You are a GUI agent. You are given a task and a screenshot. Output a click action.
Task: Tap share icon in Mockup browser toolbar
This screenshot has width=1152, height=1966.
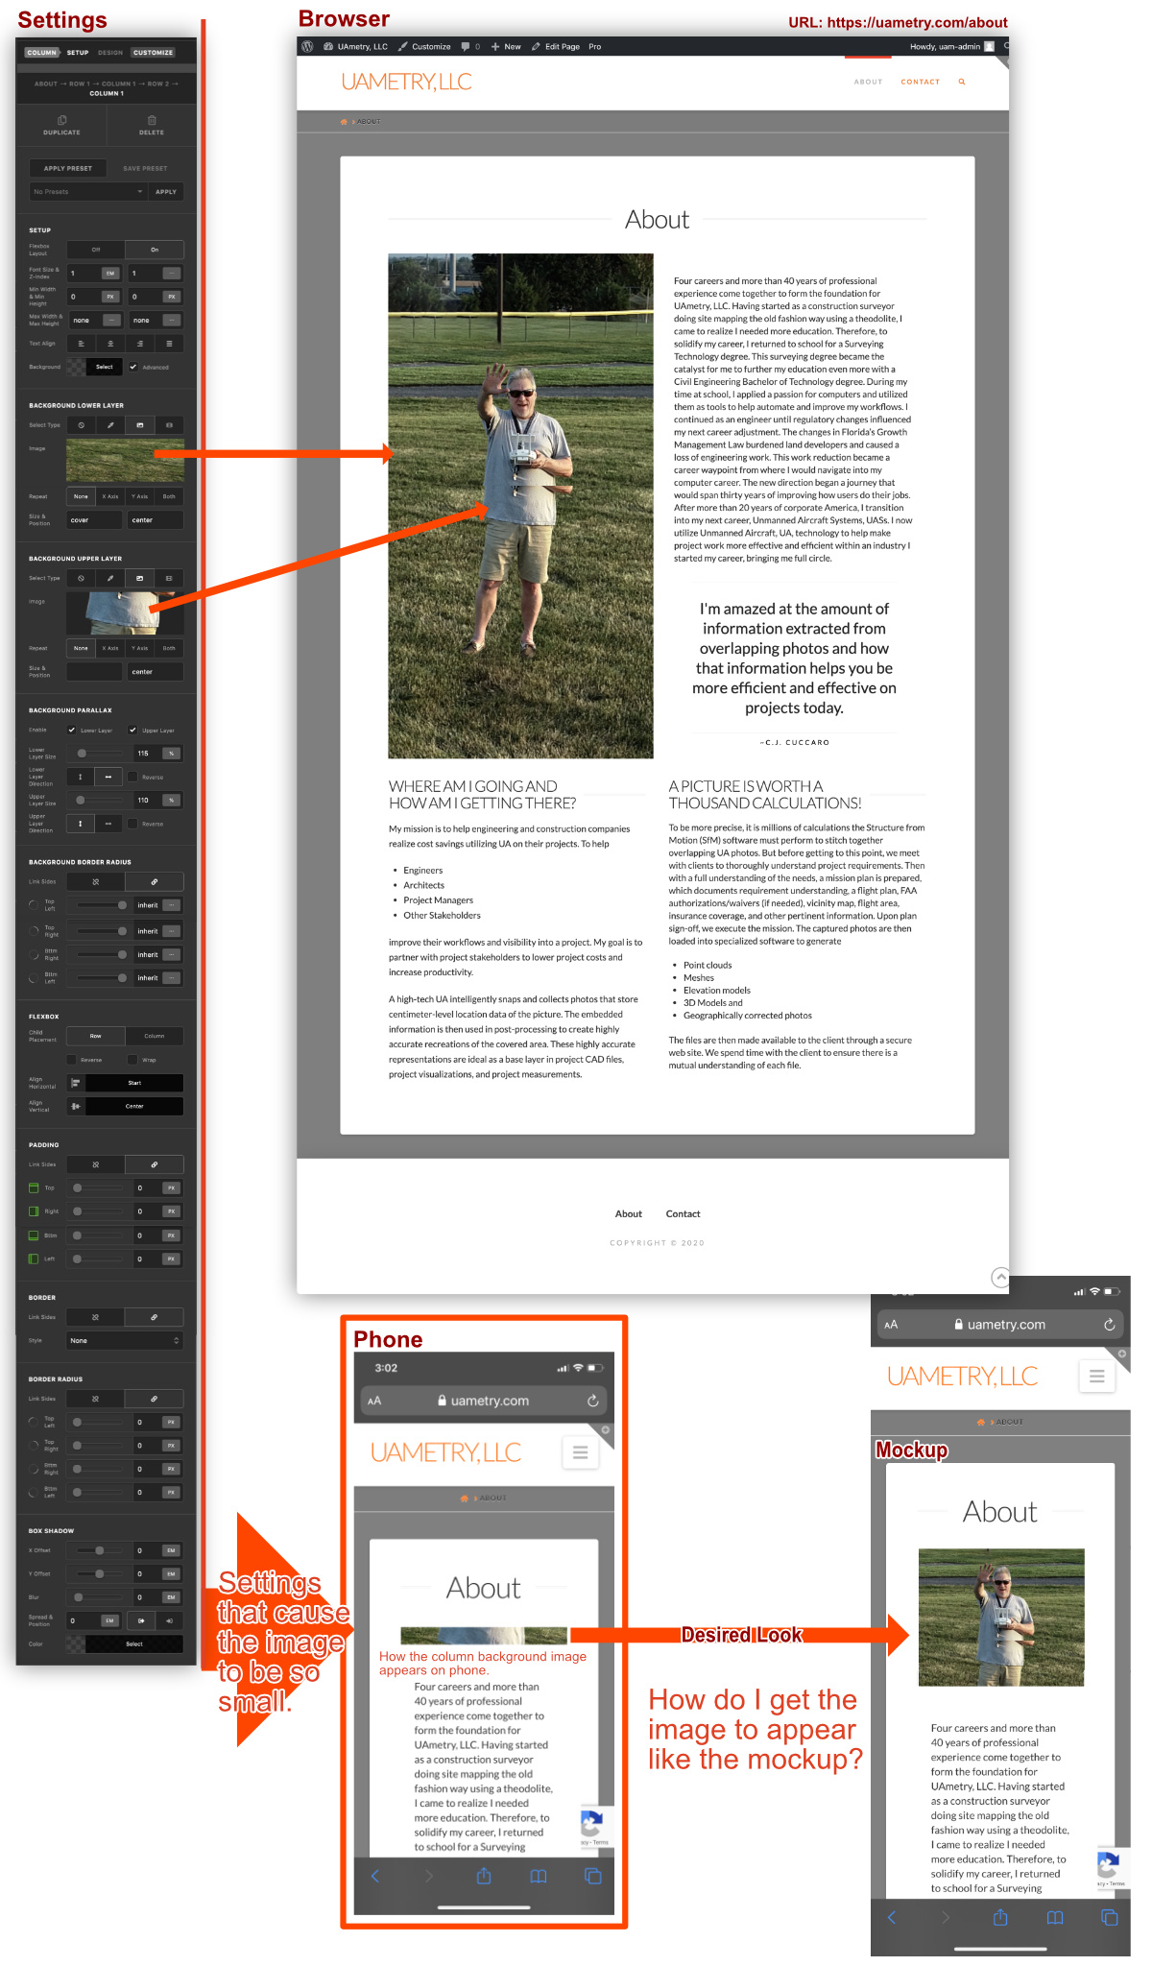pyautogui.click(x=1000, y=1917)
